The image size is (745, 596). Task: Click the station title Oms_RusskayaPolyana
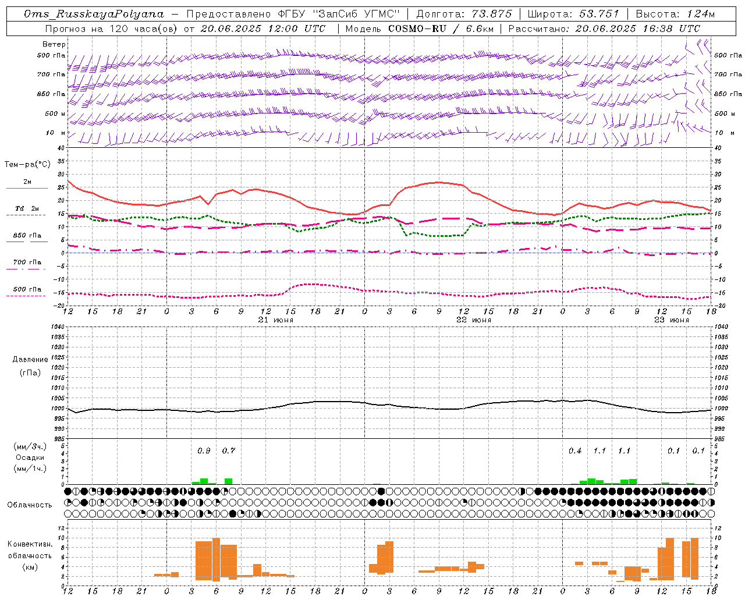coord(94,14)
